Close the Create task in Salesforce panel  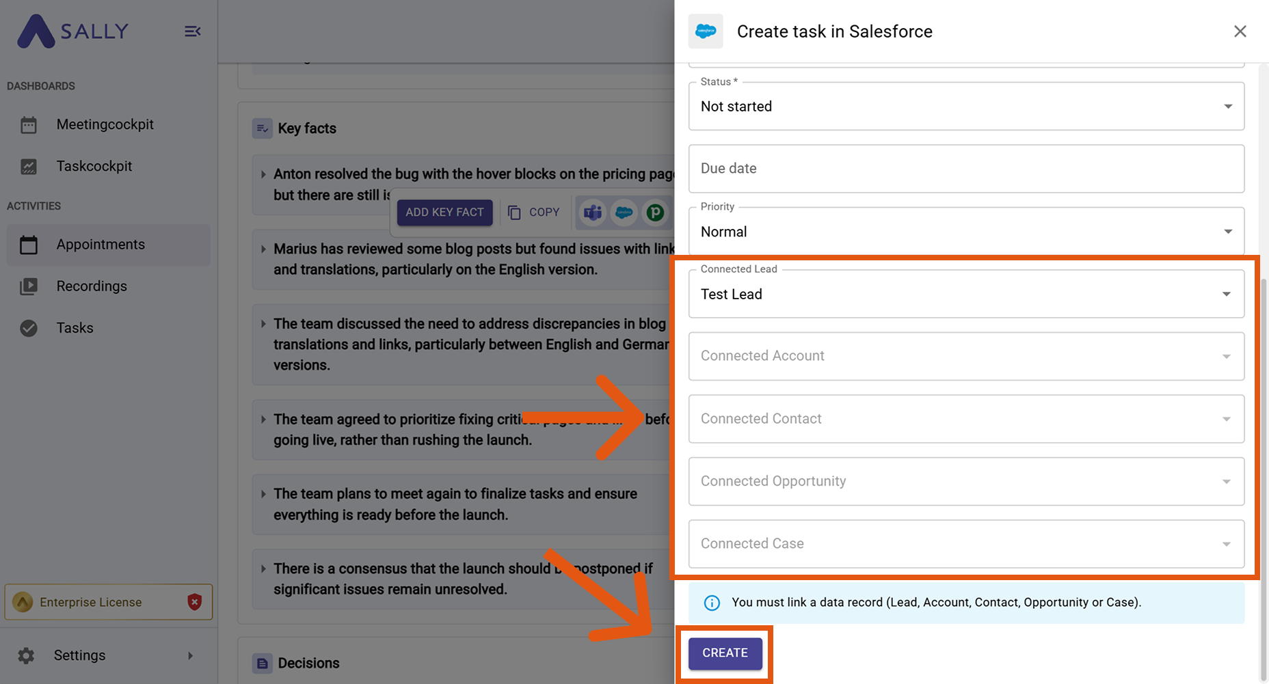[x=1240, y=31]
